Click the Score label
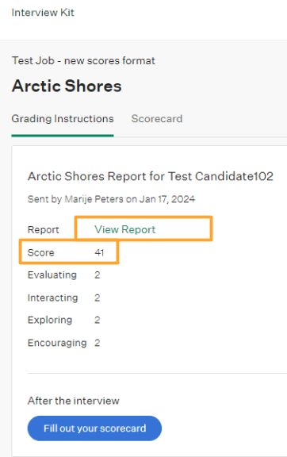Screen dimensions: 287x457 [x=40, y=252]
